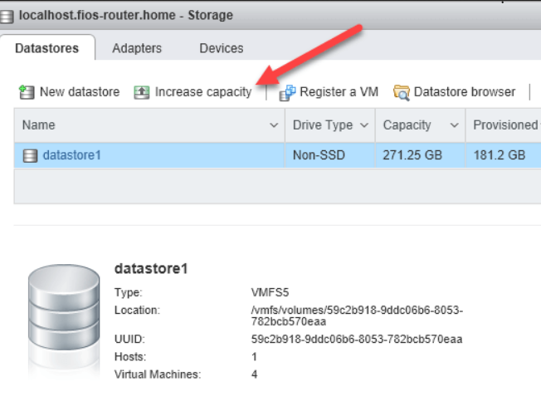
Task: Click the Increase capacity icon
Action: (142, 92)
